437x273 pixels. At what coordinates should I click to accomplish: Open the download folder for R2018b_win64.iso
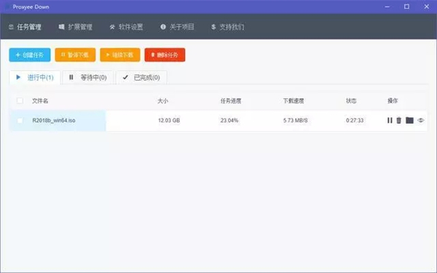coord(409,120)
